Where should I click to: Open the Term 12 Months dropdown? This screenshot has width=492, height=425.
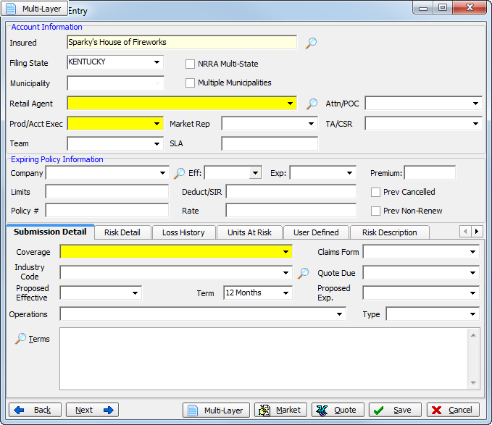pyautogui.click(x=286, y=293)
